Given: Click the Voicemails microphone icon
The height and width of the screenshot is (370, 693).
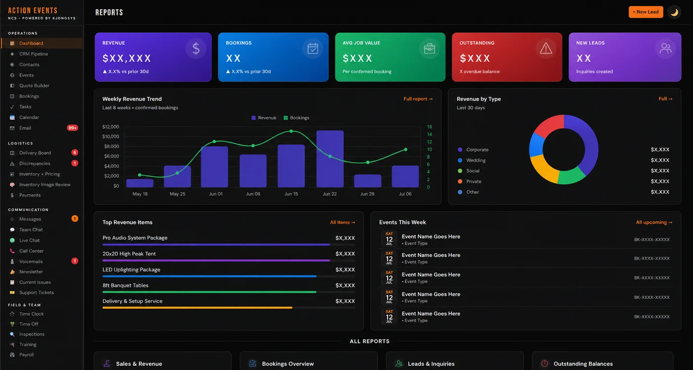Looking at the screenshot, I should point(12,262).
